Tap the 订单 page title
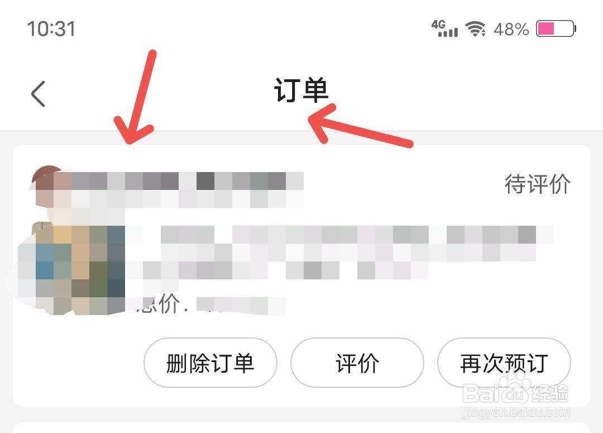This screenshot has height=433, width=603. point(301,91)
